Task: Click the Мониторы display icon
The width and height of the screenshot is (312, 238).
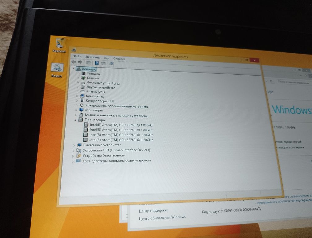Action: tap(81, 110)
